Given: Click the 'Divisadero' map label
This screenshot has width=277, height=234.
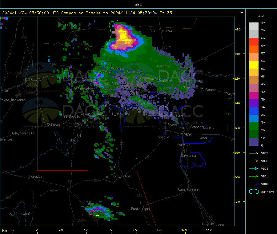Looking at the screenshot, I should pyautogui.click(x=66, y=24).
